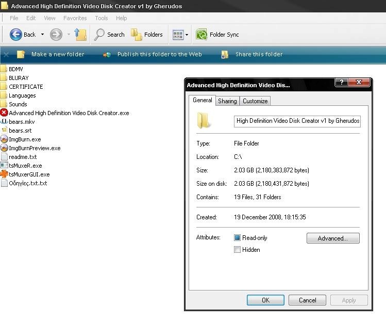386x322 pixels.
Task: Select the BLURAY folder icon
Action: point(4,78)
